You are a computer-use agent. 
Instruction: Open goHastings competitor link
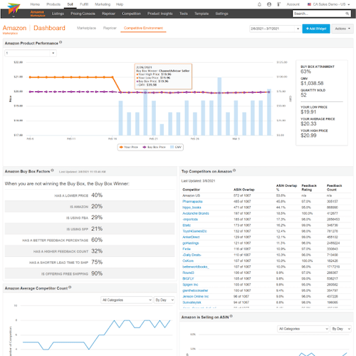coord(190,243)
